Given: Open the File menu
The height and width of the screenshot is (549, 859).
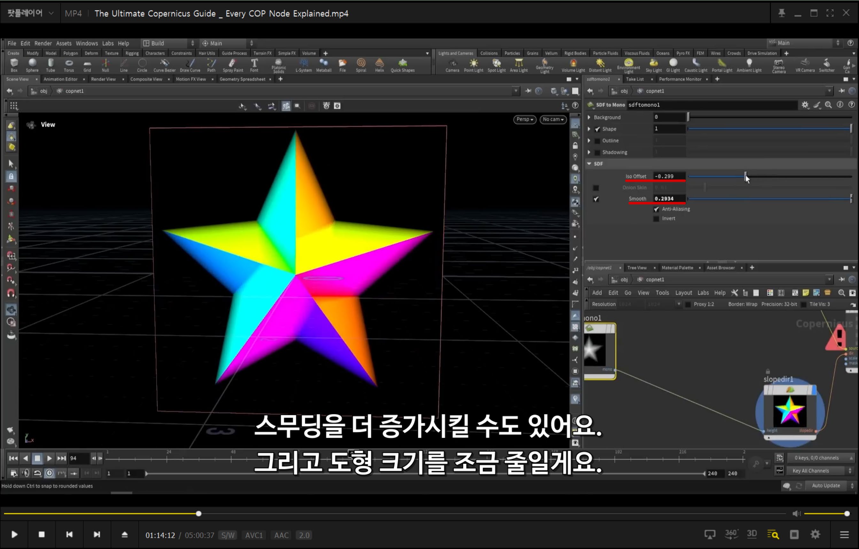Looking at the screenshot, I should [12, 43].
